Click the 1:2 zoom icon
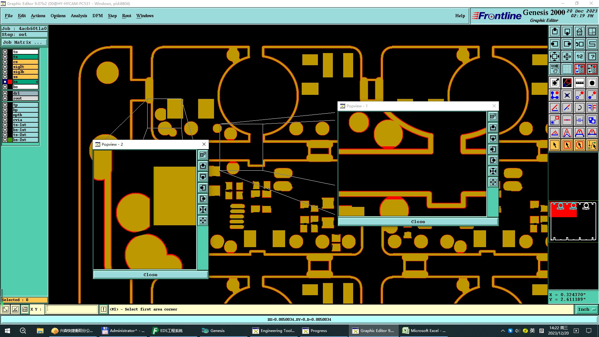Screen dimensions: 599x337 tap(579, 56)
